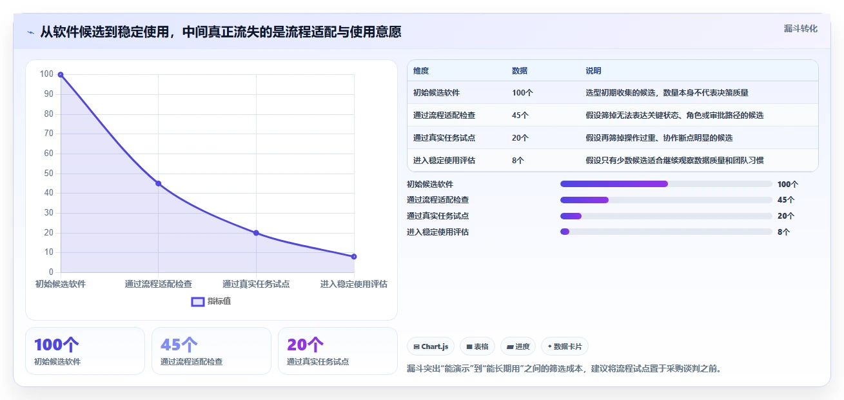844x400 pixels.
Task: Click the 进度 chip
Action: click(x=518, y=346)
